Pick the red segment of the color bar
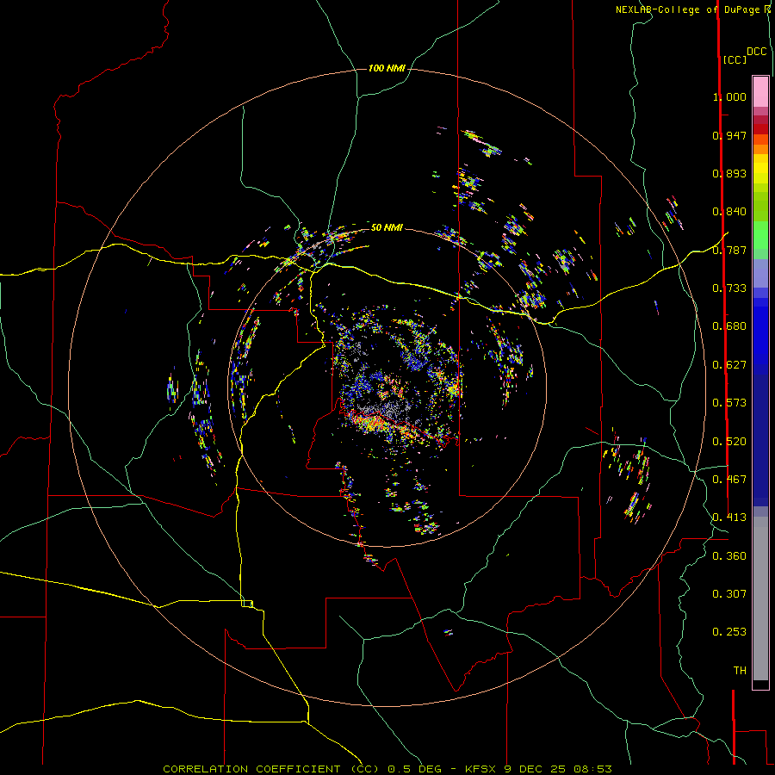The width and height of the screenshot is (775, 775). point(760,129)
